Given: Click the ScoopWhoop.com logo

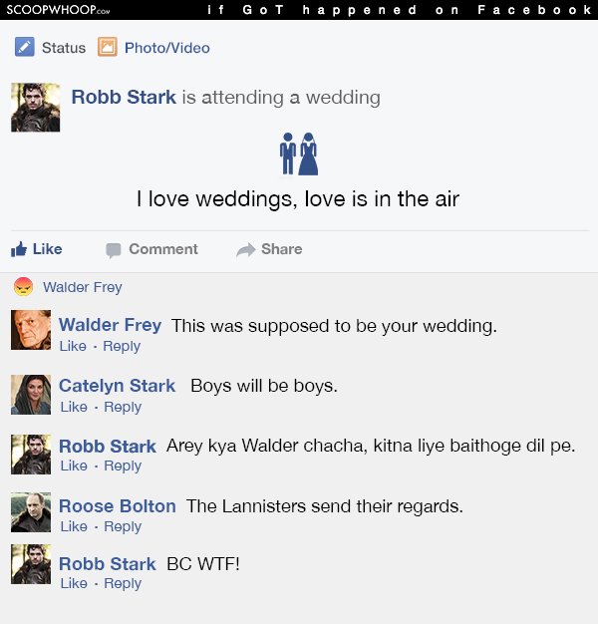Looking at the screenshot, I should (58, 10).
